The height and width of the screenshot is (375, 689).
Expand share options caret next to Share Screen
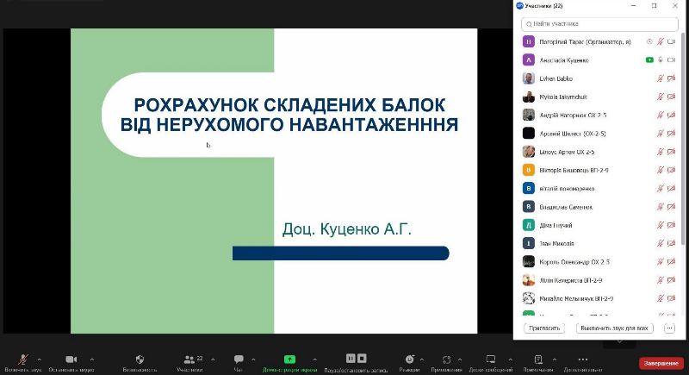[x=314, y=359]
